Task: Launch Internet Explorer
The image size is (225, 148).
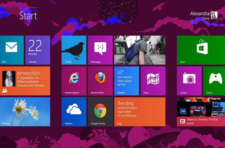Action: click(74, 81)
